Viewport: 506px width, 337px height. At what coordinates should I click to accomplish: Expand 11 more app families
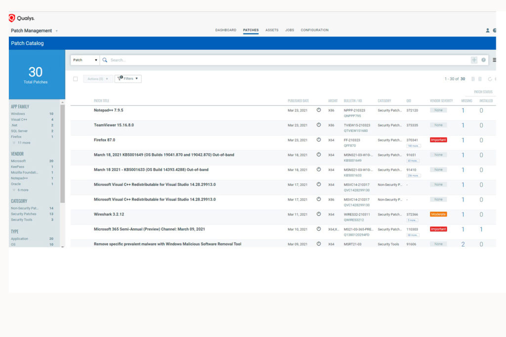click(x=24, y=143)
